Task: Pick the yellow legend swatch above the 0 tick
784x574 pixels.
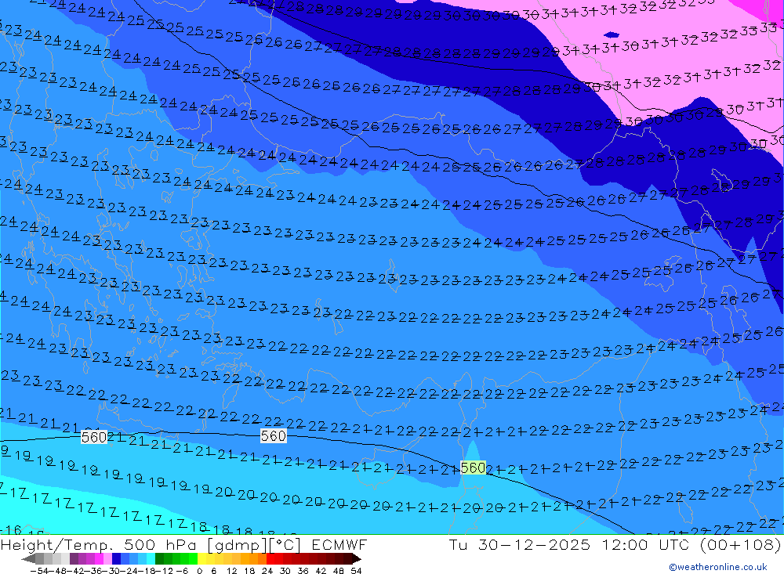Action: pyautogui.click(x=202, y=559)
